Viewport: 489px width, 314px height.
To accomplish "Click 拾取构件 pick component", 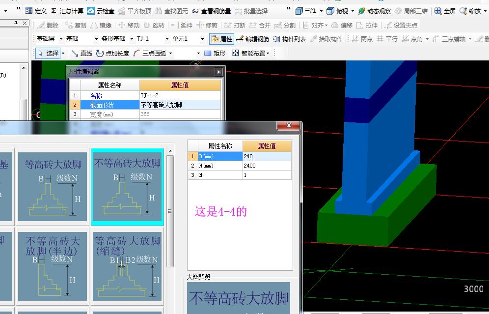I will point(326,39).
